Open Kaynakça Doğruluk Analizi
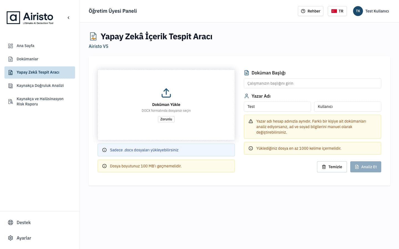This screenshot has height=249, width=399. coord(40,86)
